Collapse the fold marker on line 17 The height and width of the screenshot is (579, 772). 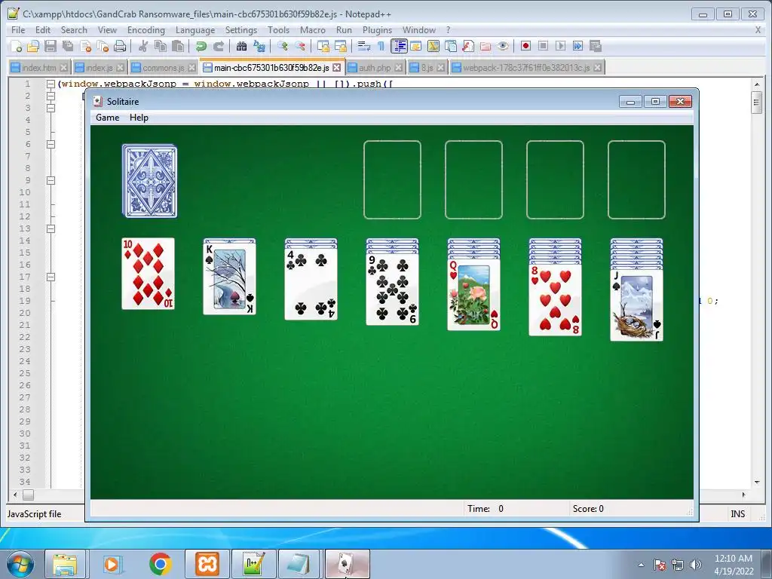coord(51,277)
